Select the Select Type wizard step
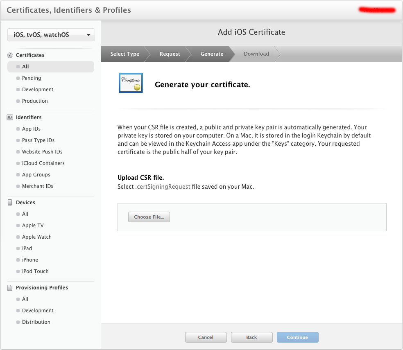This screenshot has height=350, width=403. tap(125, 54)
